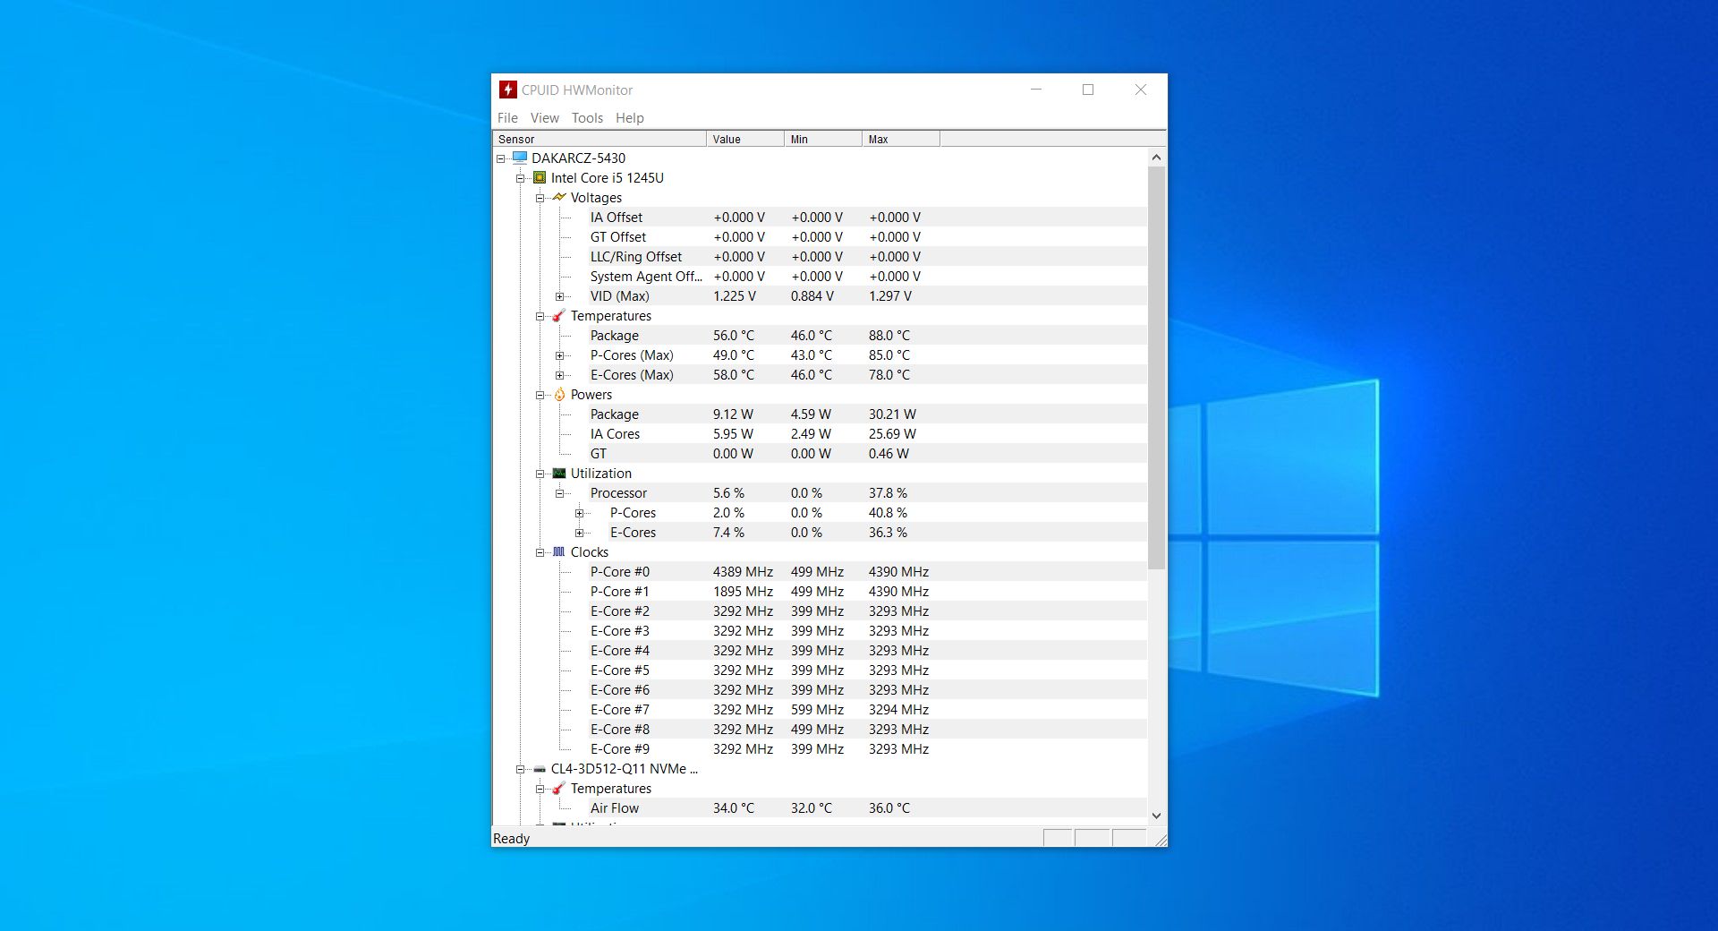Expand the P-Cores utilization entry
This screenshot has width=1718, height=931.
580,513
